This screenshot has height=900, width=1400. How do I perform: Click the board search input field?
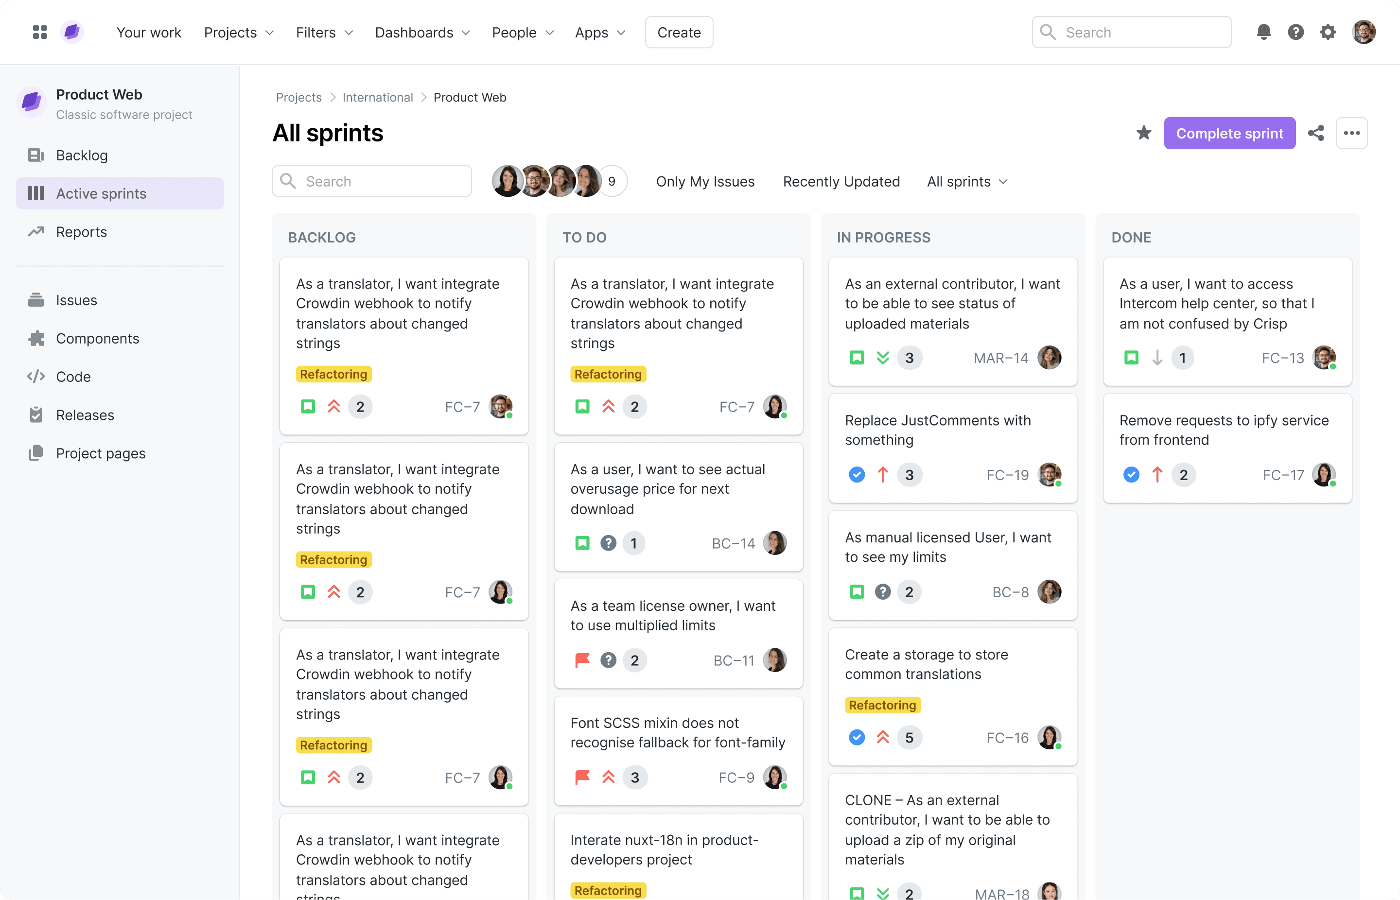[372, 182]
